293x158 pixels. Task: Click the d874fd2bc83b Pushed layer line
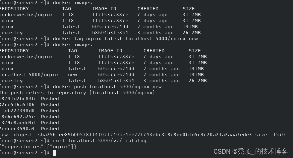click(x=30, y=99)
